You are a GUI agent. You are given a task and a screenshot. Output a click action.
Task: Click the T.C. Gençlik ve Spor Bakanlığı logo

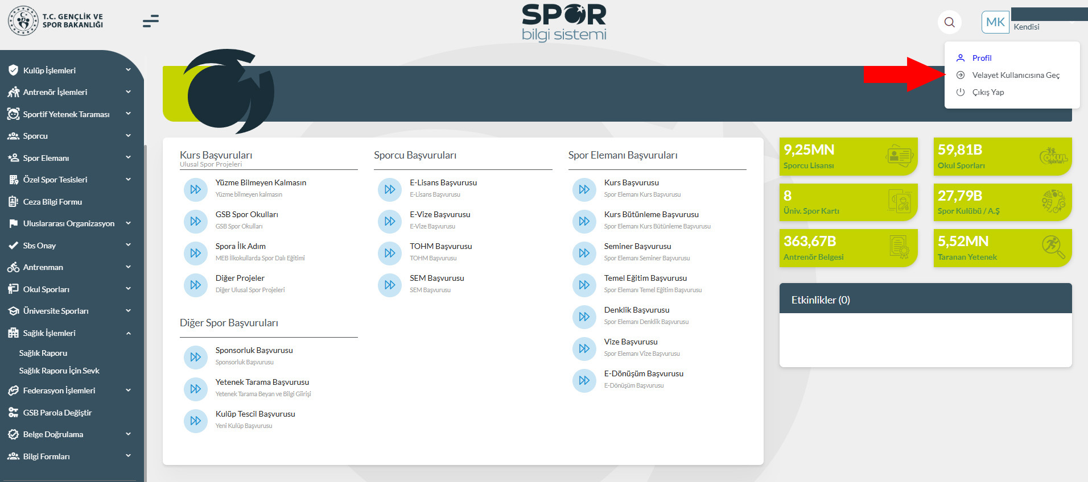tap(56, 21)
